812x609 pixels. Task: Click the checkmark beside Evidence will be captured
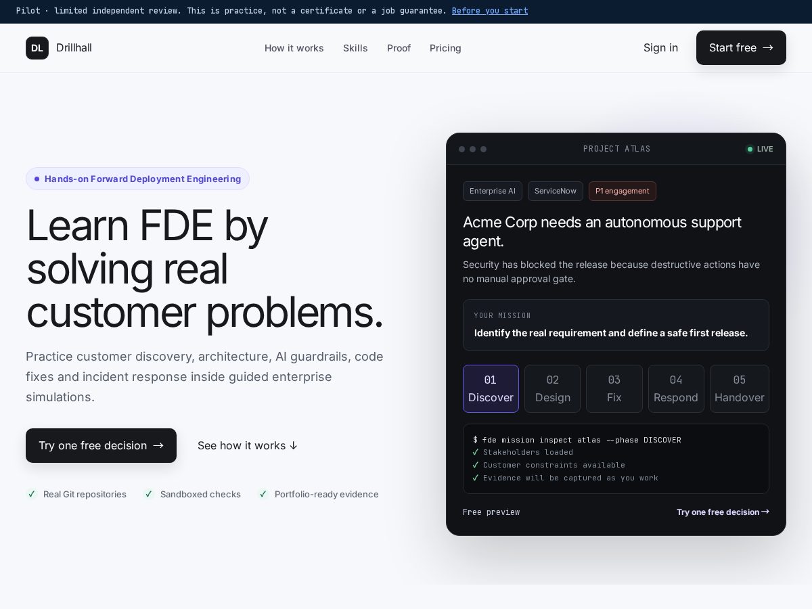click(476, 478)
